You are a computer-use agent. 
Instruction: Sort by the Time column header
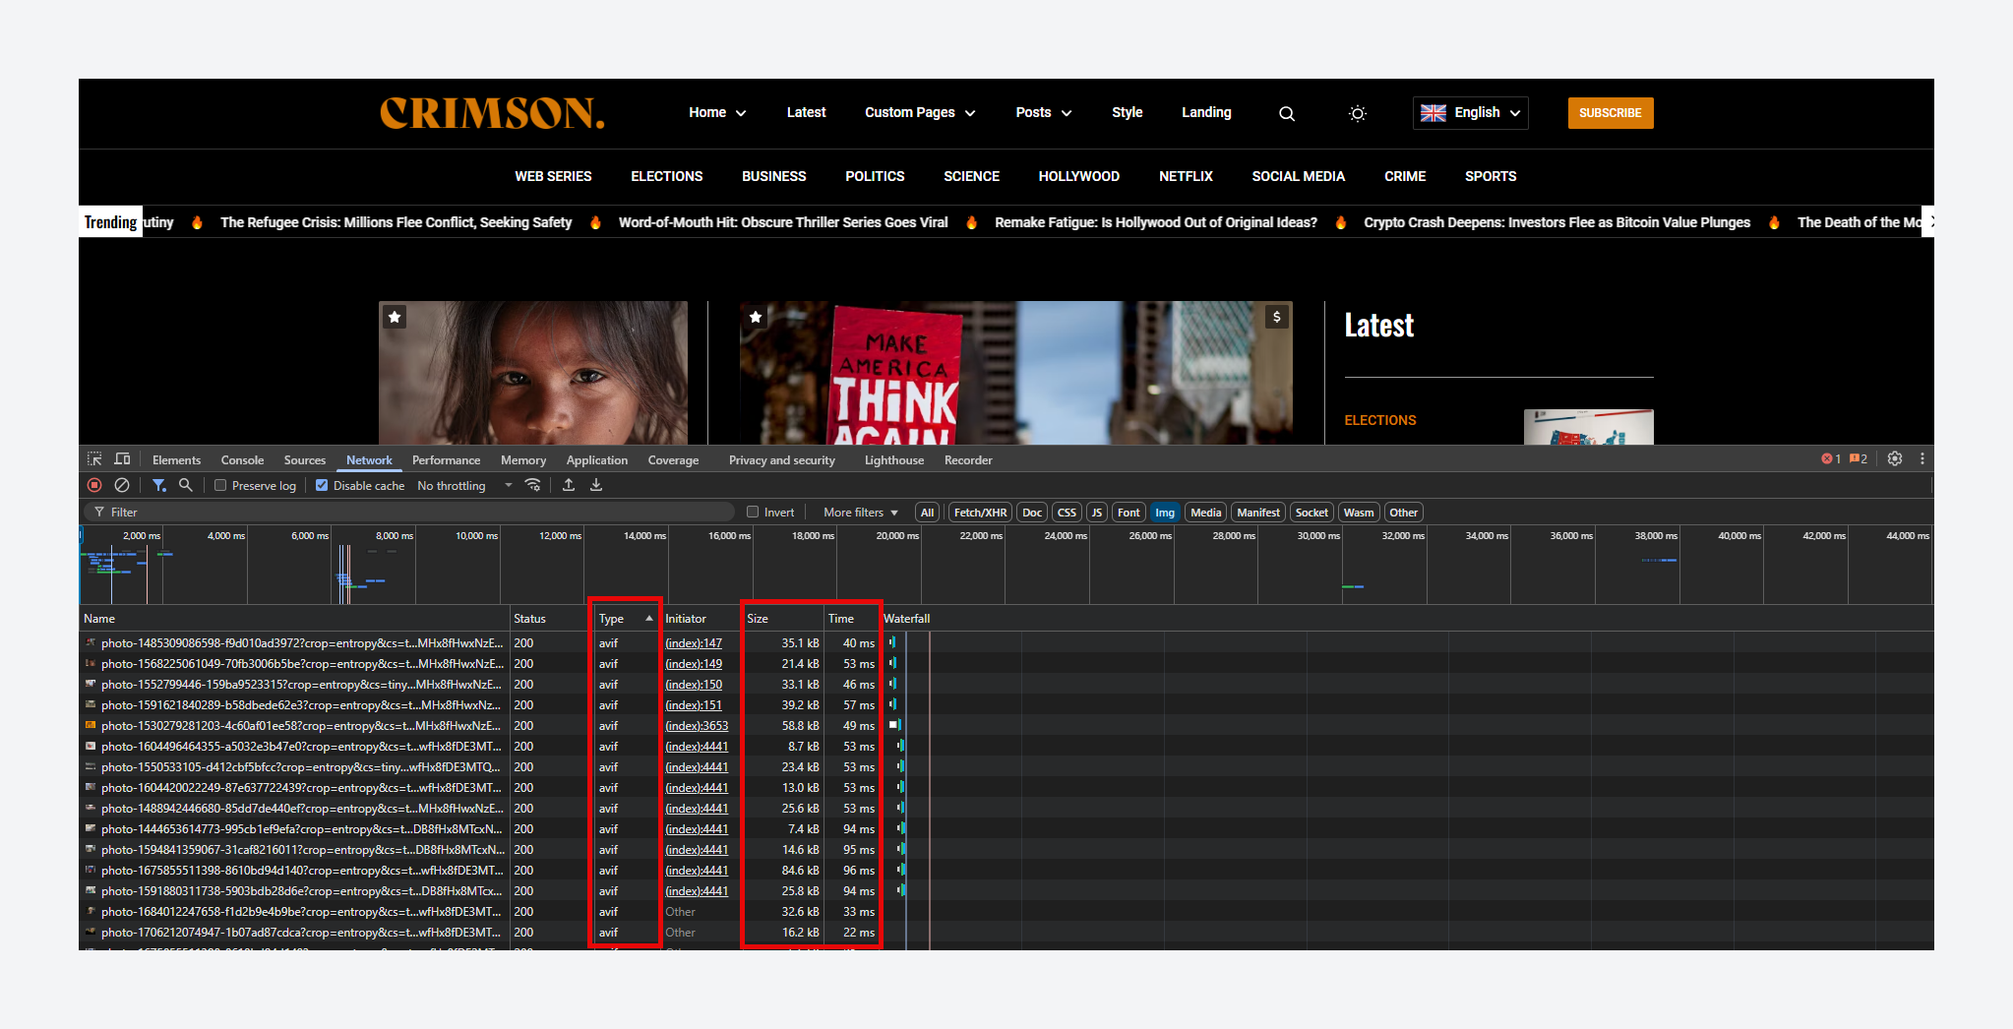851,619
